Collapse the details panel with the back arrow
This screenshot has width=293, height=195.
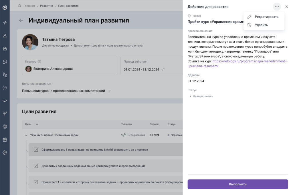click(21, 20)
